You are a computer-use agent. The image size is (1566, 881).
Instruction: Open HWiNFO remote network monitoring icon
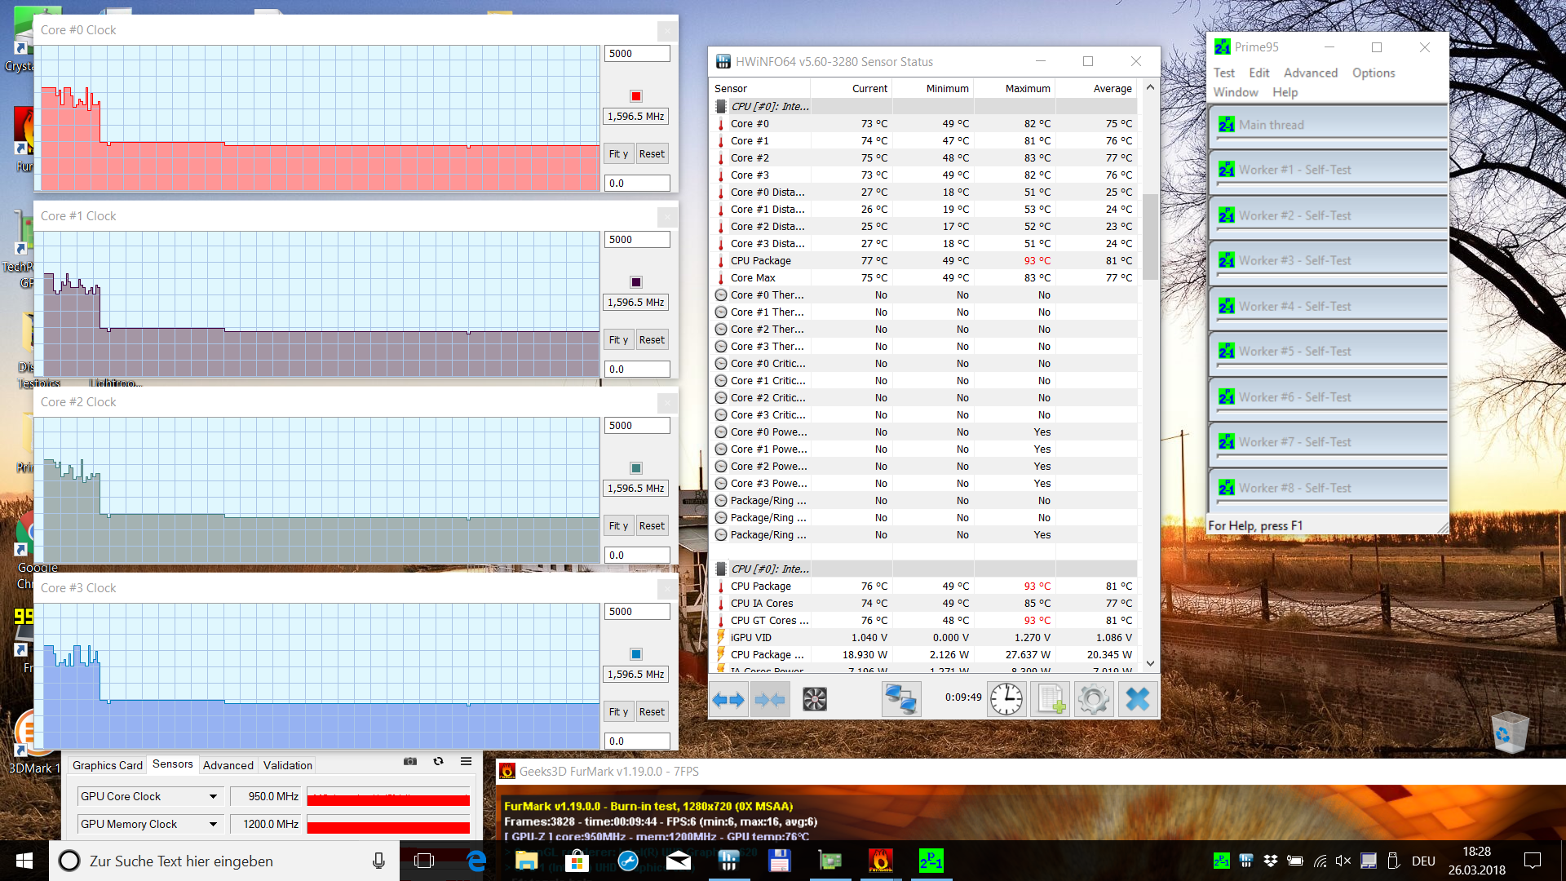pos(901,699)
